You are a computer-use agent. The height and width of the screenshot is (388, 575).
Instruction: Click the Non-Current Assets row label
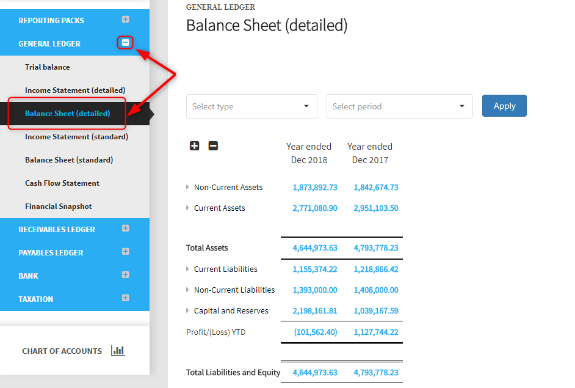(x=228, y=187)
